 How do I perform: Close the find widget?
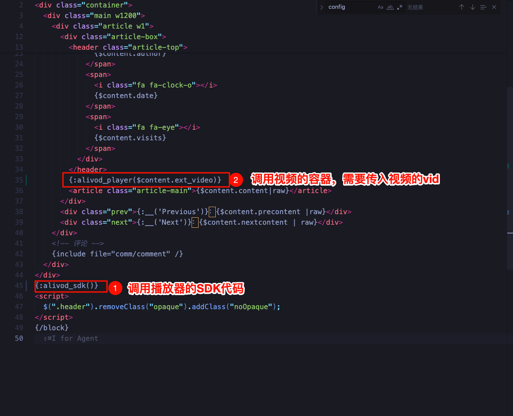(494, 7)
